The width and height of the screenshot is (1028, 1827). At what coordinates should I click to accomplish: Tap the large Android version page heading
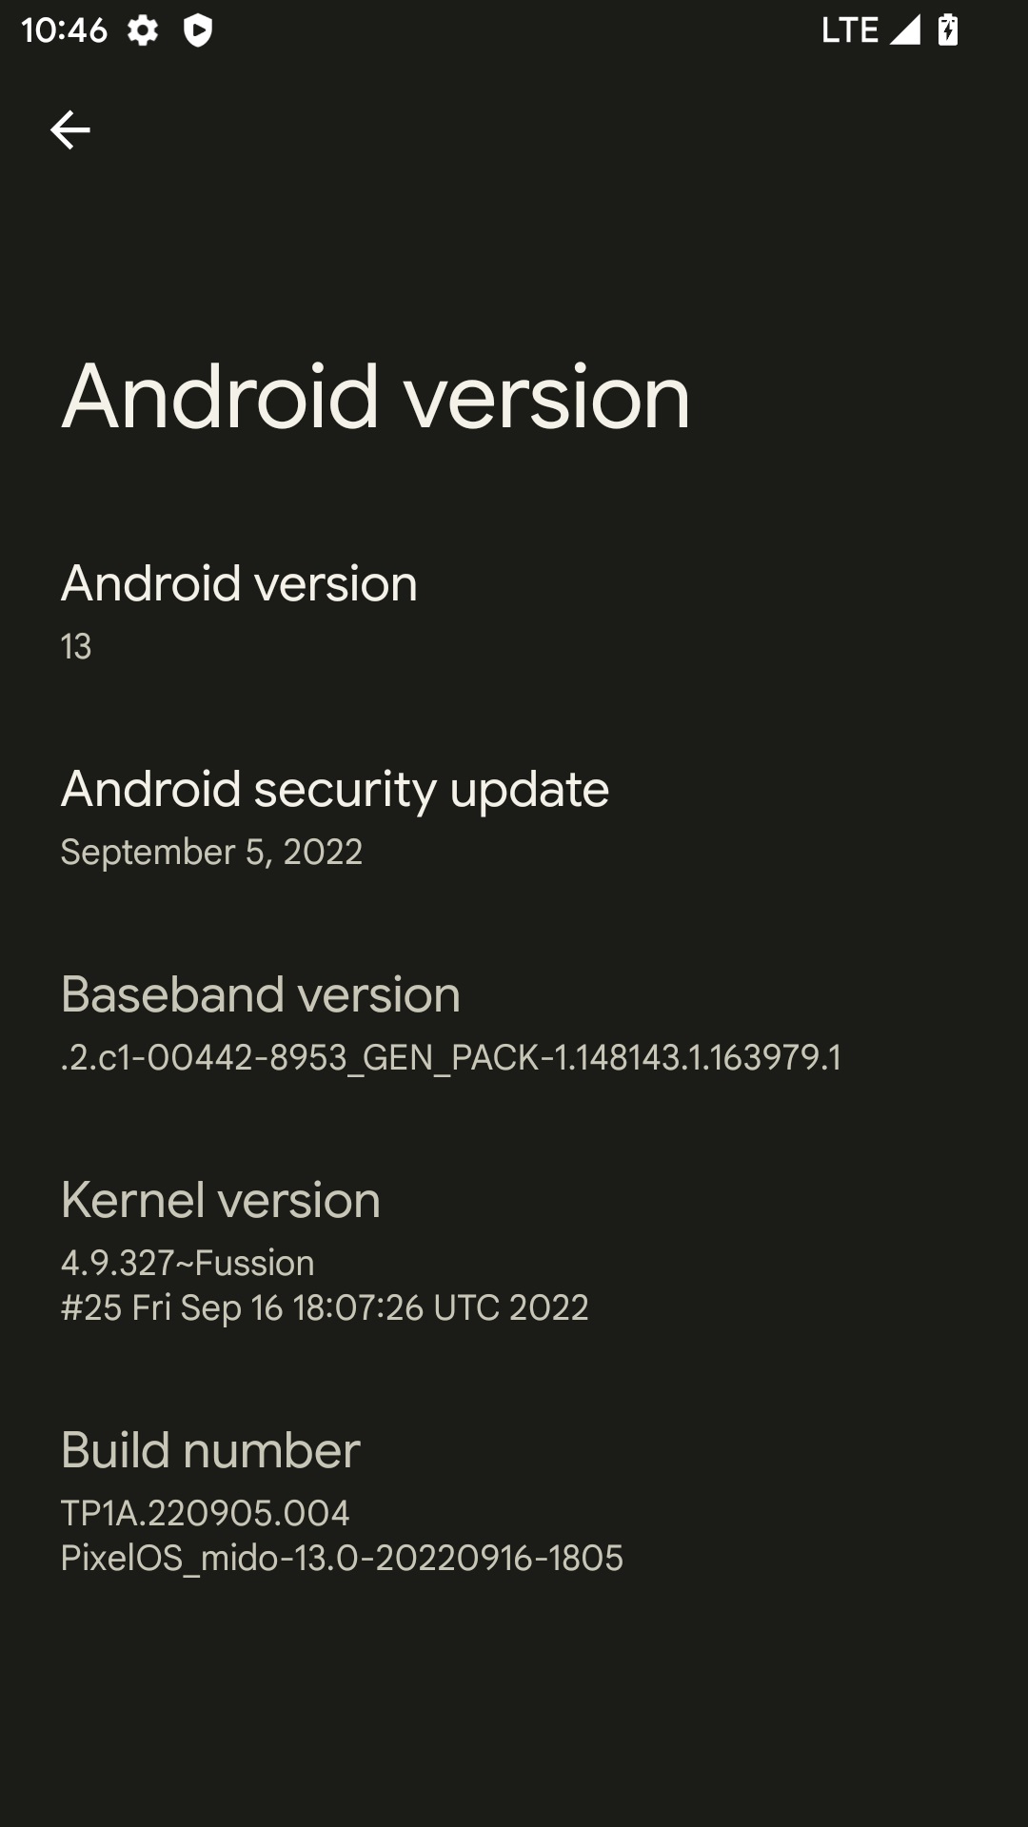click(x=376, y=397)
